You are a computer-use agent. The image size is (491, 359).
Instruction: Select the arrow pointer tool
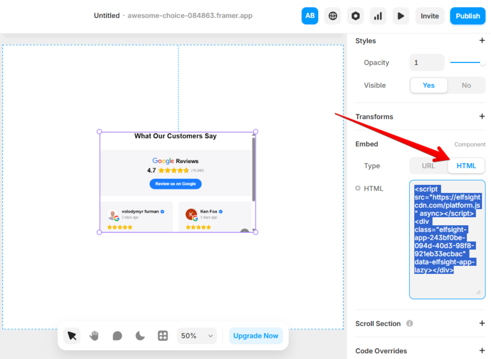click(72, 336)
